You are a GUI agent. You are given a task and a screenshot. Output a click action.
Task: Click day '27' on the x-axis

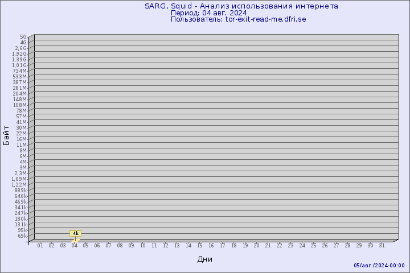337,246
